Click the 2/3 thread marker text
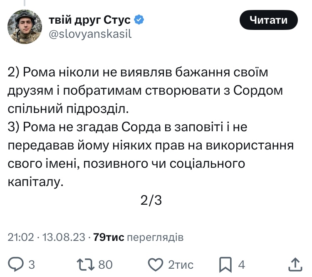Image resolution: width=312 pixels, height=277 pixels. click(151, 201)
